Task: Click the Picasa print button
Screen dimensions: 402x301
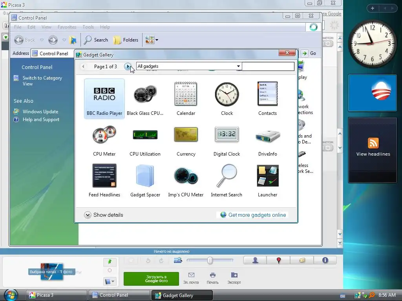Action: point(212,279)
